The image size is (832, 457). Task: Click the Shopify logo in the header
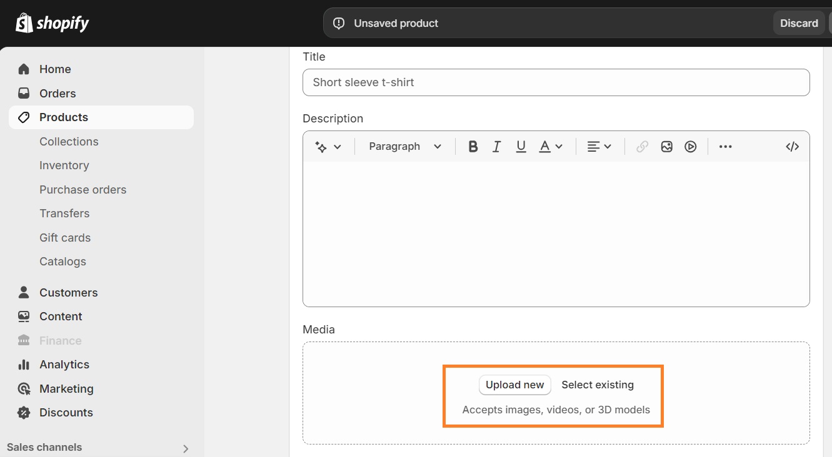click(x=53, y=22)
